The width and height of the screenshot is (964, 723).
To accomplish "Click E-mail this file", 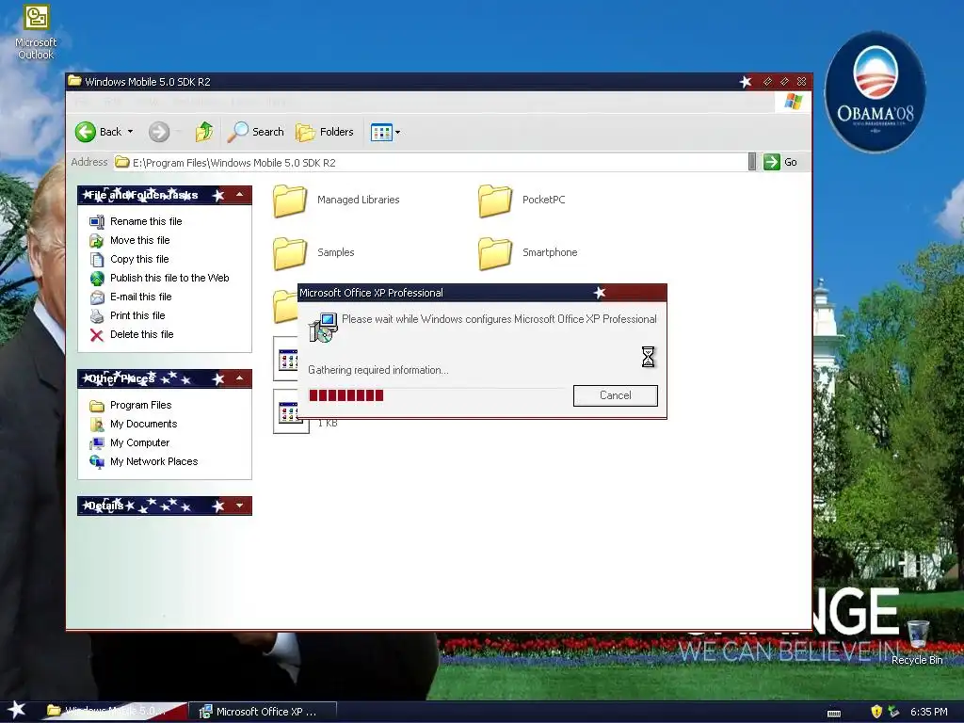I will tap(141, 297).
